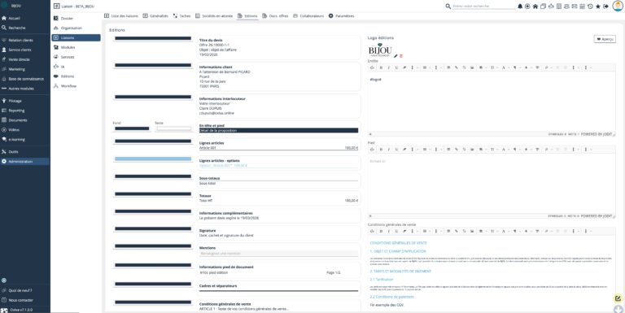Switch to the Généralités tab
625x313 pixels.
point(155,16)
